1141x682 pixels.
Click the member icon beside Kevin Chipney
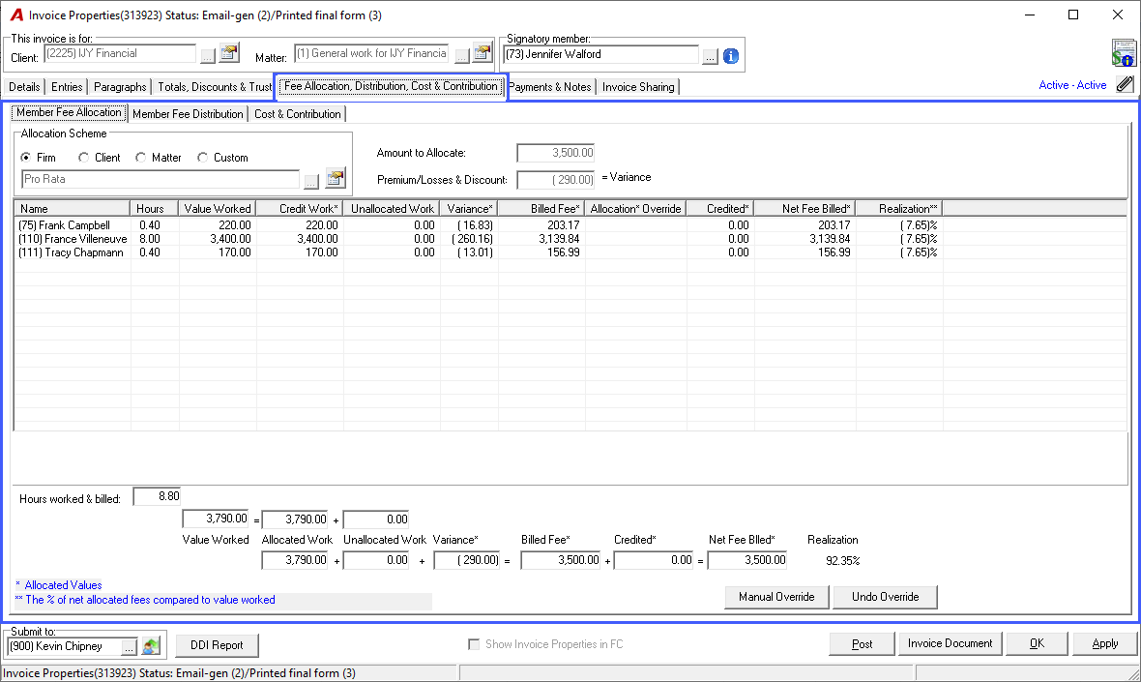151,645
